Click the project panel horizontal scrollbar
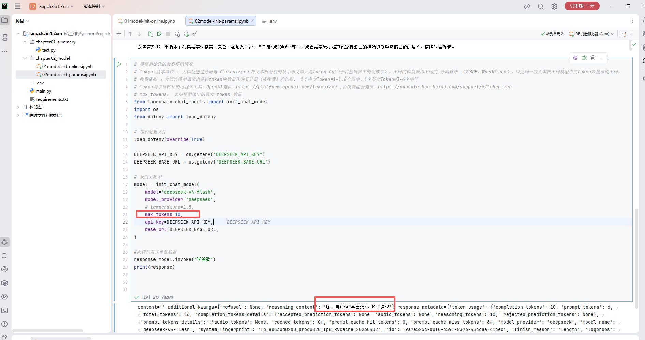Screen dimensions: 645x340 tap(47, 331)
